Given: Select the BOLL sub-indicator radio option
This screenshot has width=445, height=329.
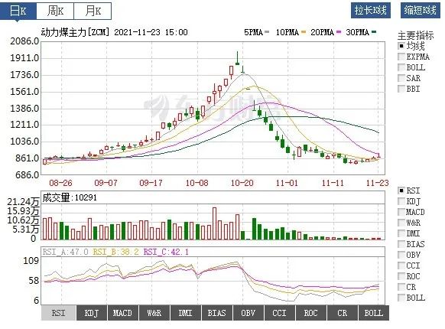Looking at the screenshot, I should pyautogui.click(x=401, y=298).
